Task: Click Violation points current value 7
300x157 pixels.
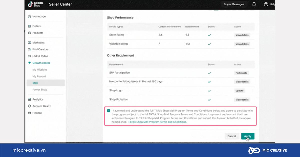Action: click(x=159, y=44)
